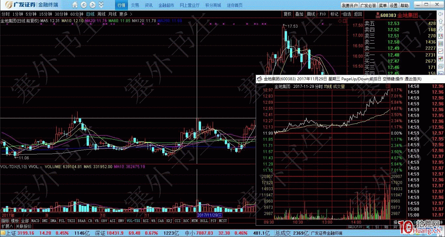Open the 积分商城 tab

[x=213, y=5]
